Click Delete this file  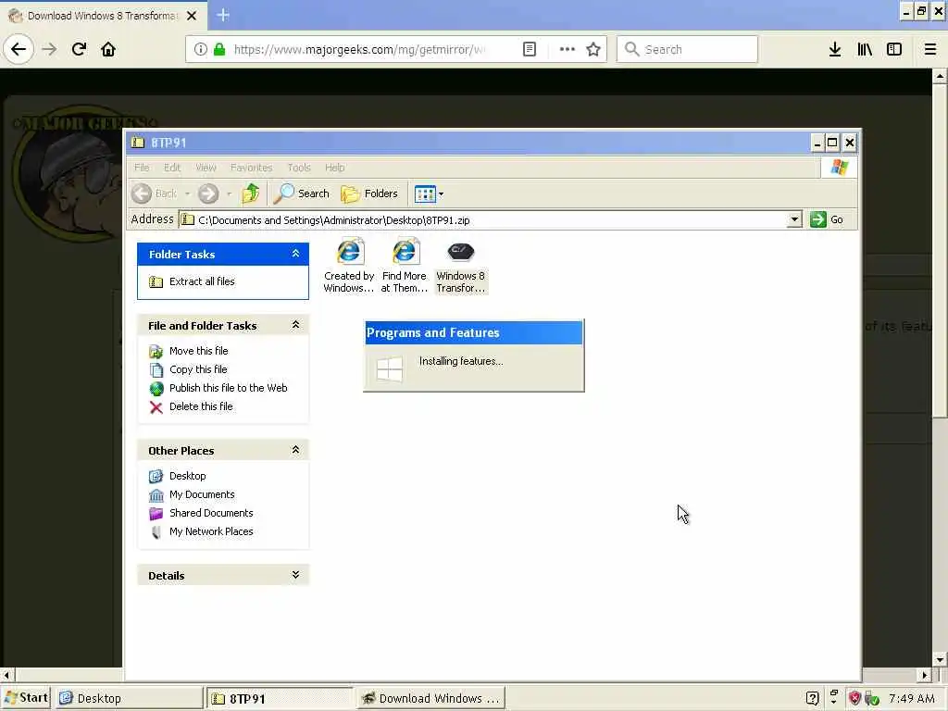[x=201, y=406]
